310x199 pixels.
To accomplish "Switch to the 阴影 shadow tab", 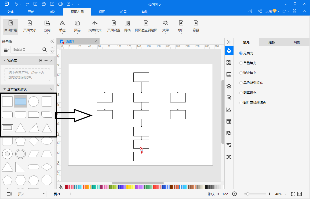I will coord(297,42).
